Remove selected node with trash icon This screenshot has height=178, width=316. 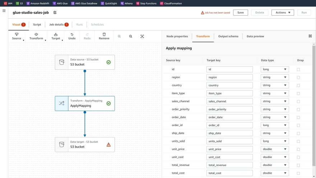(x=104, y=37)
